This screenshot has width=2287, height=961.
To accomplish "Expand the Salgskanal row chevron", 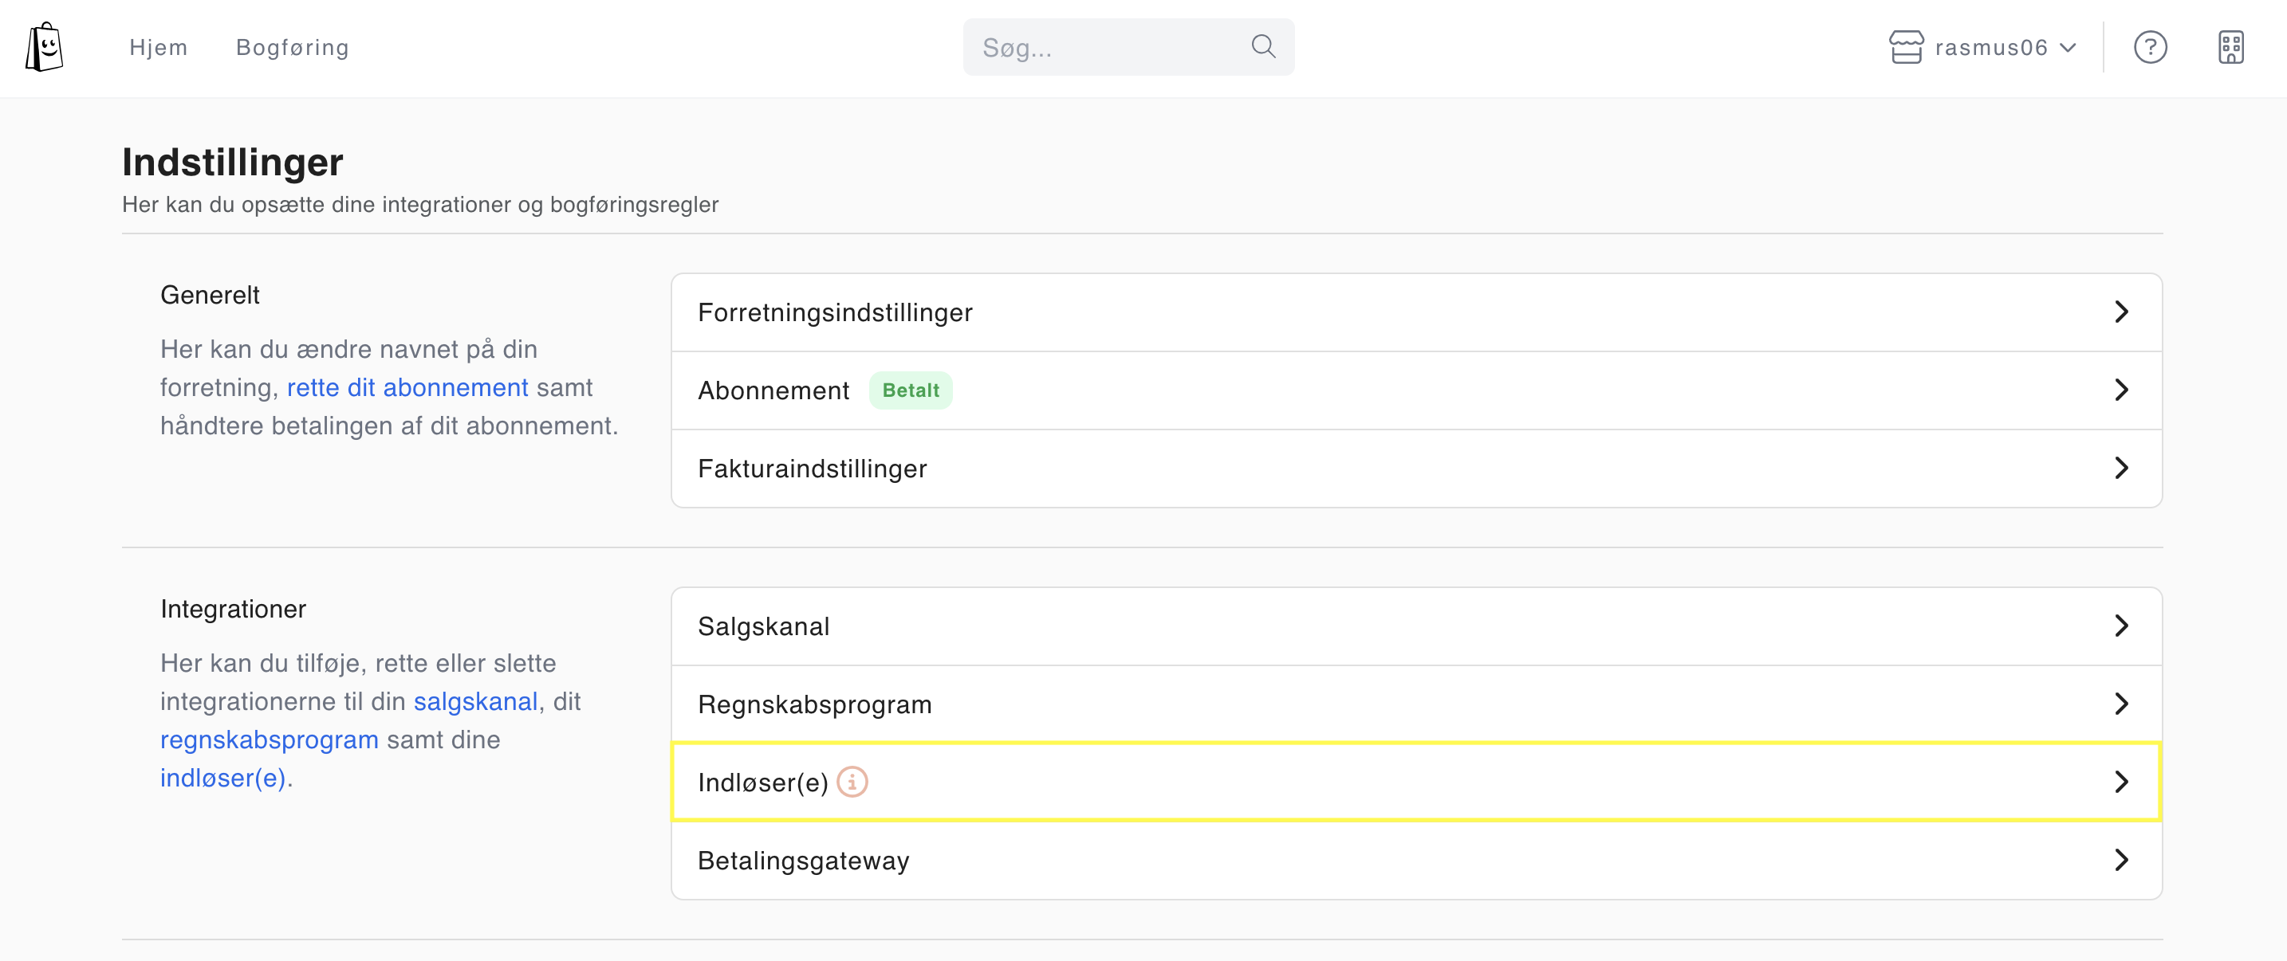I will pos(2121,626).
